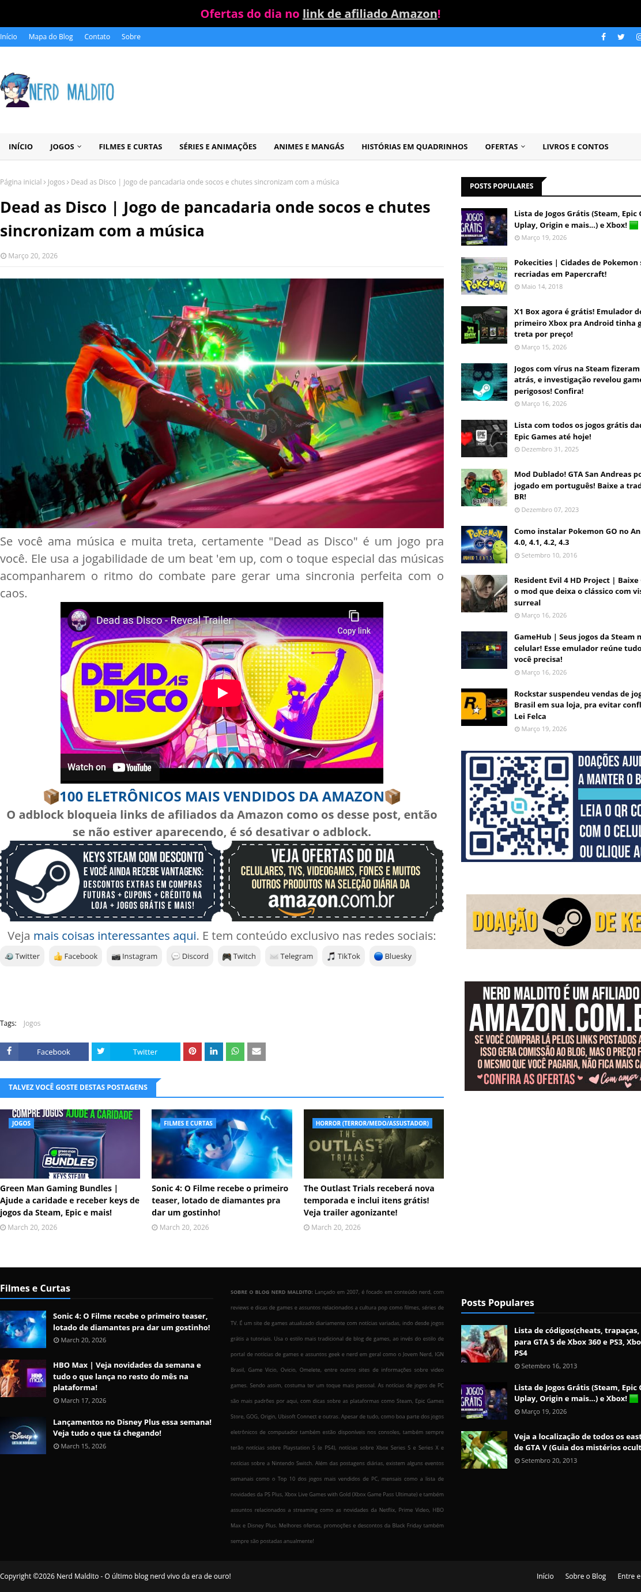The width and height of the screenshot is (641, 1592).
Task: Open Watch on YouTube button
Action: coord(110,767)
